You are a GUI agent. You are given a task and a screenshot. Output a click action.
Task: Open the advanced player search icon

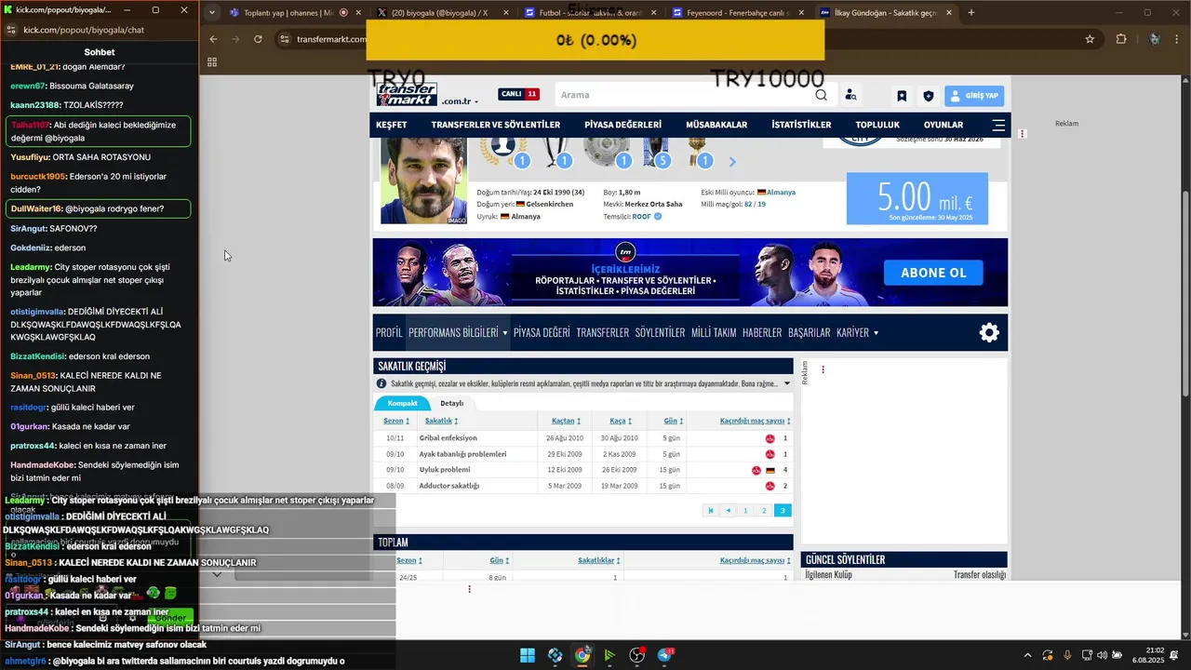[x=850, y=95]
